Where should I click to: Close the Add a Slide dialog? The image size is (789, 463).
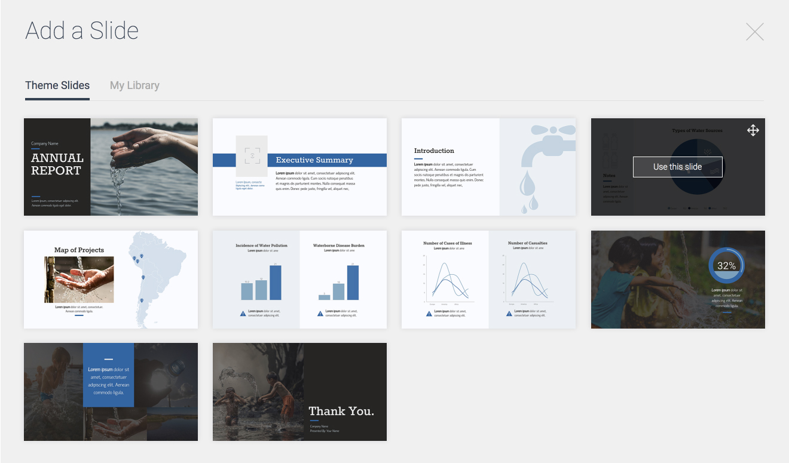[755, 32]
